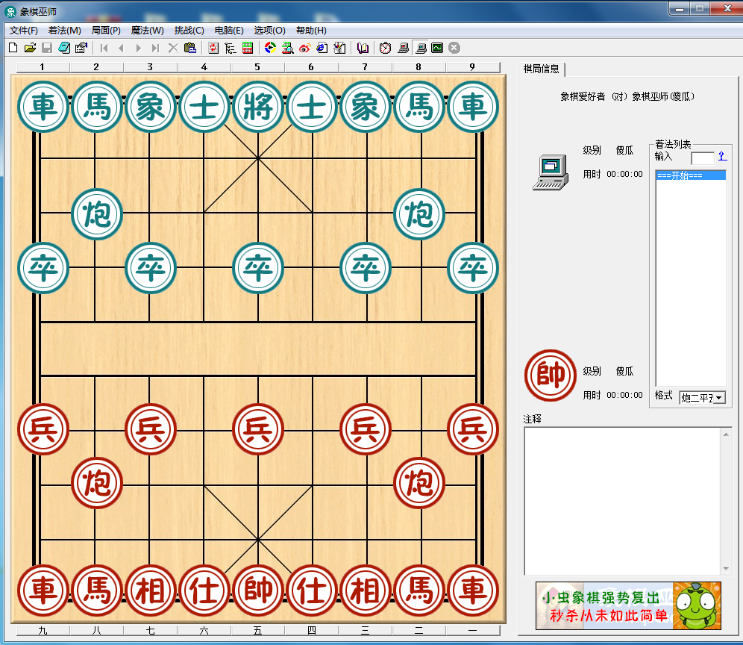Select the red 帥 piece on the board
This screenshot has height=645, width=743.
point(258,591)
